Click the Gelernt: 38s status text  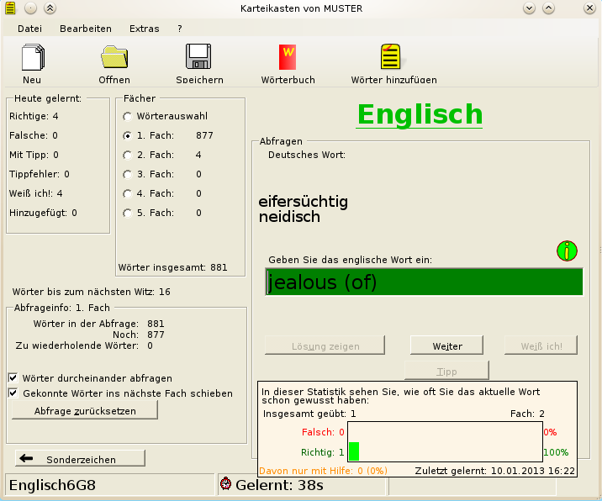(x=279, y=485)
